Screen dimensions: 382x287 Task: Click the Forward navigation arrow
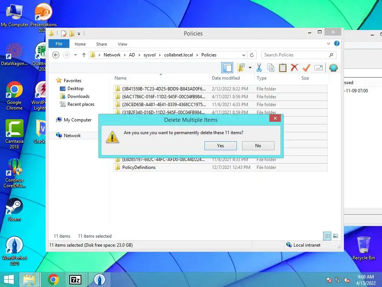click(66, 55)
